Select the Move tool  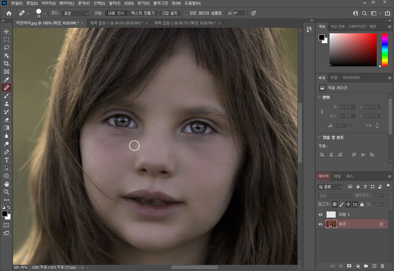pos(6,32)
